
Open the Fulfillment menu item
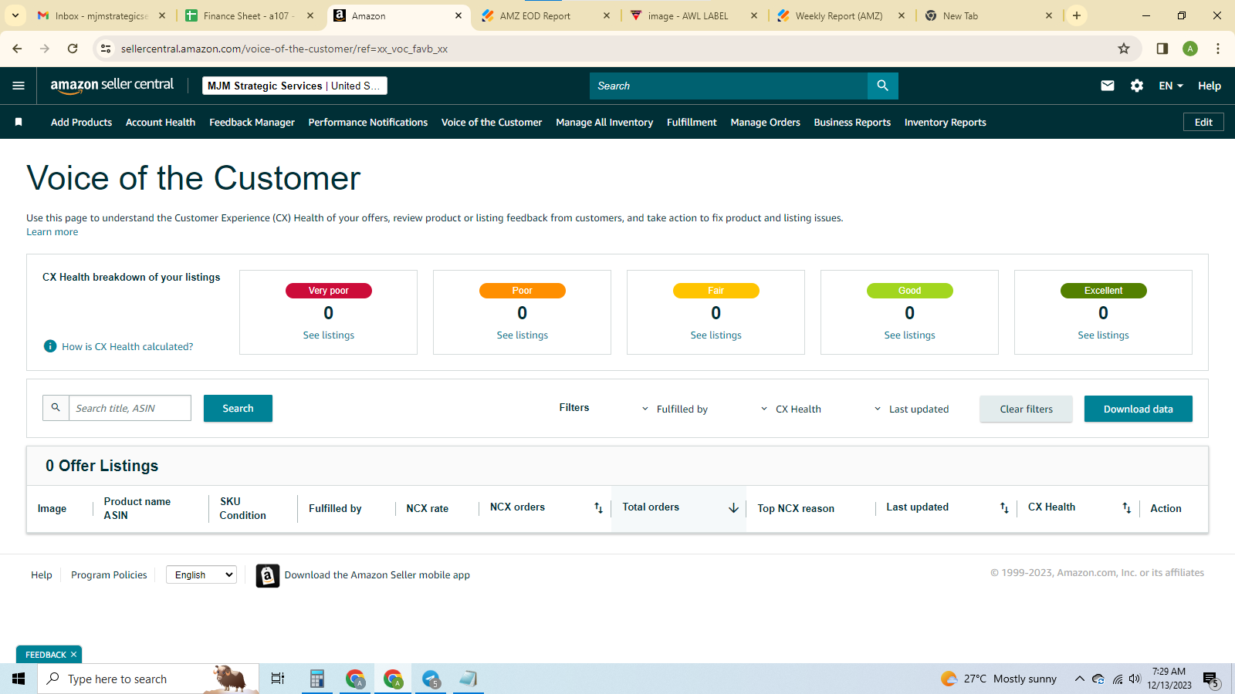tap(692, 122)
